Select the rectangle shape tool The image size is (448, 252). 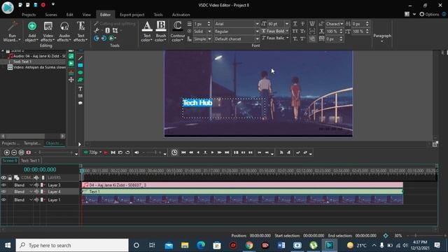pyautogui.click(x=80, y=65)
